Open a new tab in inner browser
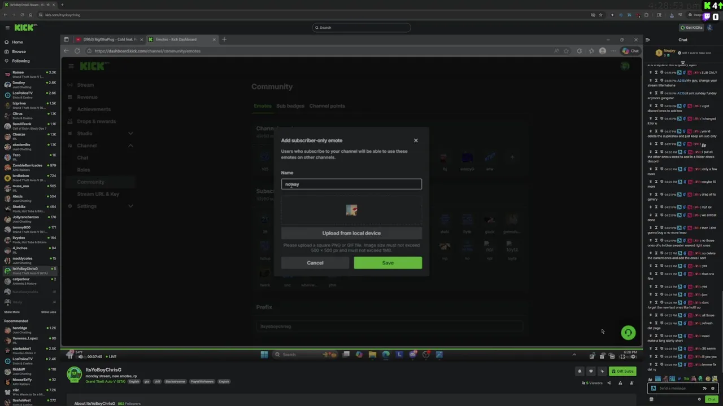This screenshot has height=406, width=723. (224, 39)
